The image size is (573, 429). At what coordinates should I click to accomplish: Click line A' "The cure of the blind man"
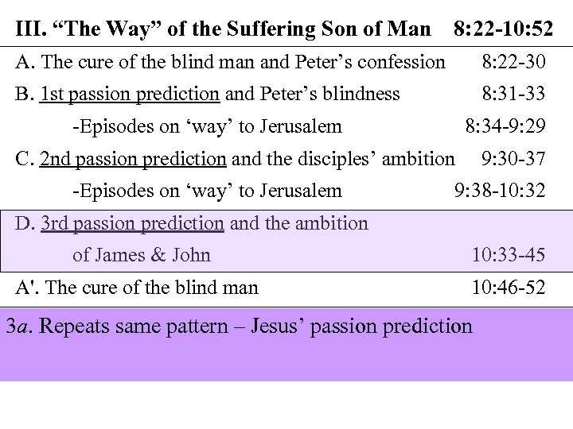click(137, 287)
